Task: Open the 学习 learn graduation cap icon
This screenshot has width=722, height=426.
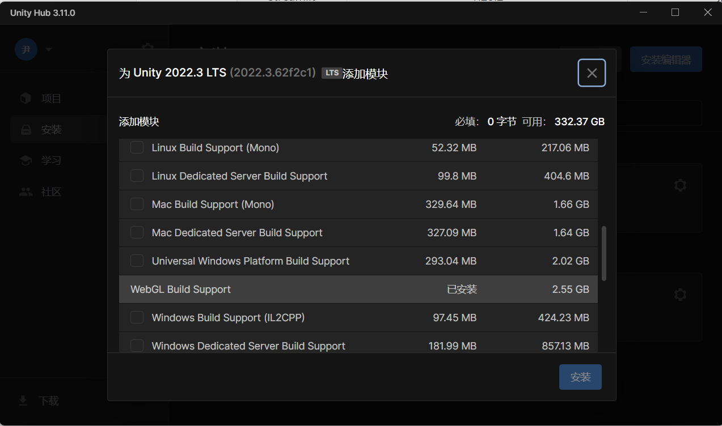Action: point(26,161)
